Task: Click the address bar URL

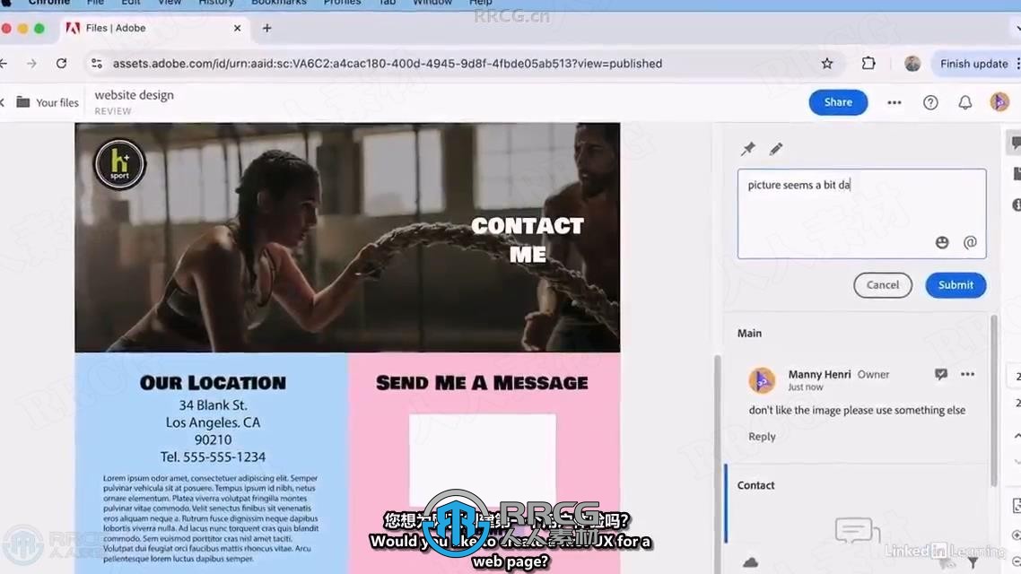Action: pyautogui.click(x=388, y=63)
